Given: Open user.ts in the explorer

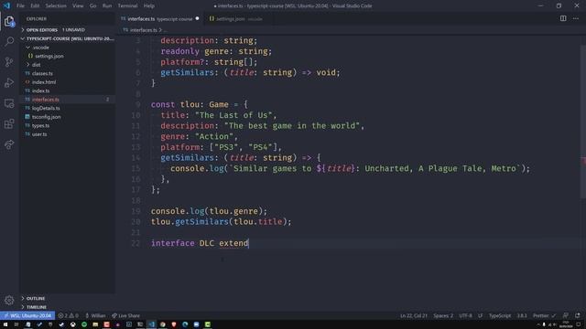Looking at the screenshot, I should click(67, 134).
